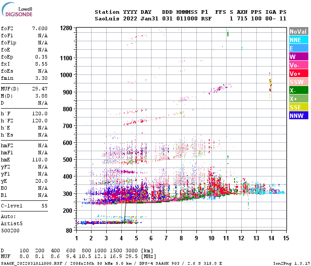The height and width of the screenshot is (266, 311).
Task: Click the MUF 29.5 value for 3000 km
Action: point(132,256)
